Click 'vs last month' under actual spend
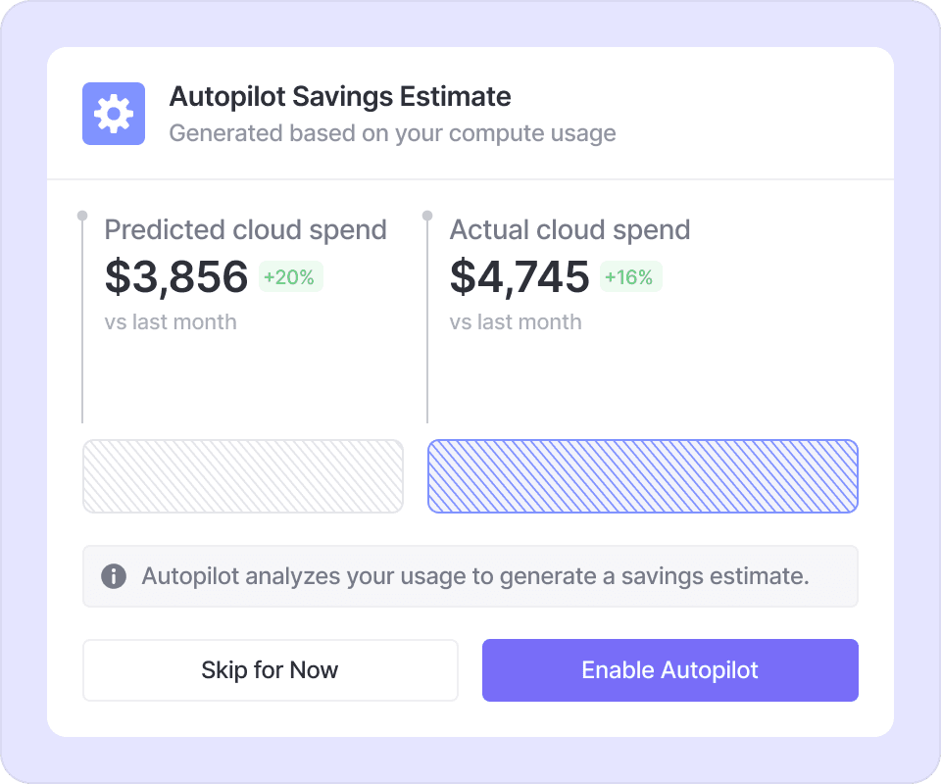941x784 pixels. click(516, 322)
